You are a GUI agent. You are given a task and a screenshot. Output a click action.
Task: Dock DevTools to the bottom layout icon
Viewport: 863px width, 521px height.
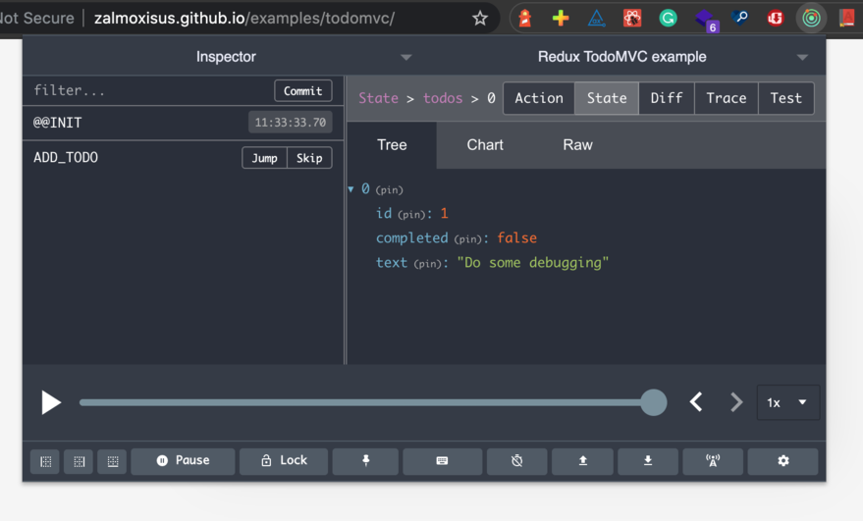coord(112,461)
